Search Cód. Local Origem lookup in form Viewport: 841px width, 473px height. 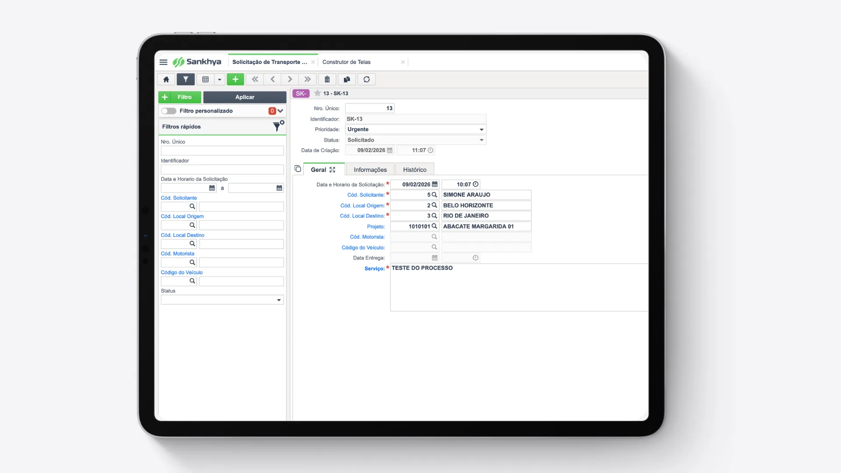tap(434, 205)
